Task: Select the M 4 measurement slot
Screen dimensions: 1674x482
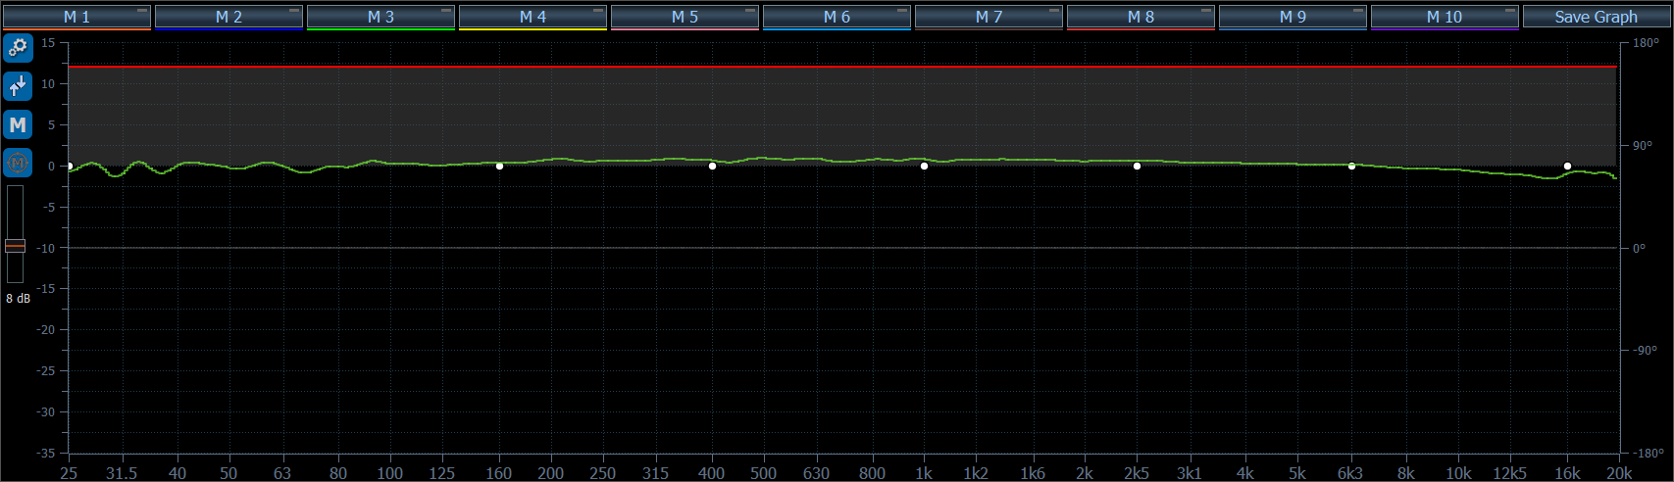Action: [532, 17]
